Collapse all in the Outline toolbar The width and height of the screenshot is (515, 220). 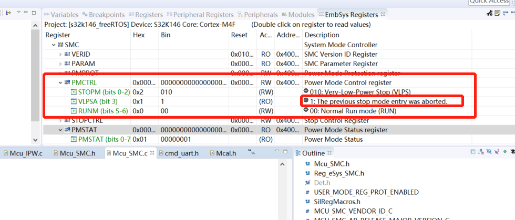click(x=473, y=152)
